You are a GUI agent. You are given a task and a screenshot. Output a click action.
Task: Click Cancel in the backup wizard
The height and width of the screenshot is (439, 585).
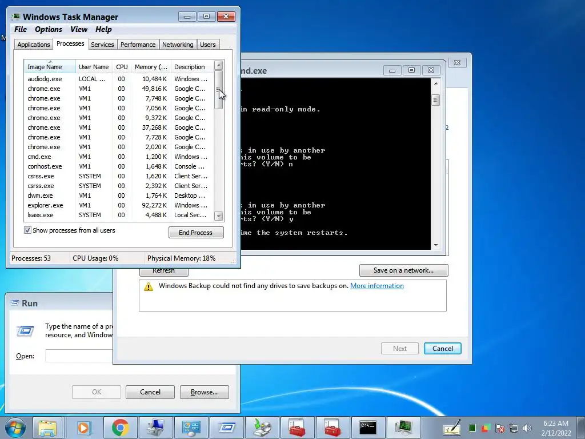(x=443, y=348)
